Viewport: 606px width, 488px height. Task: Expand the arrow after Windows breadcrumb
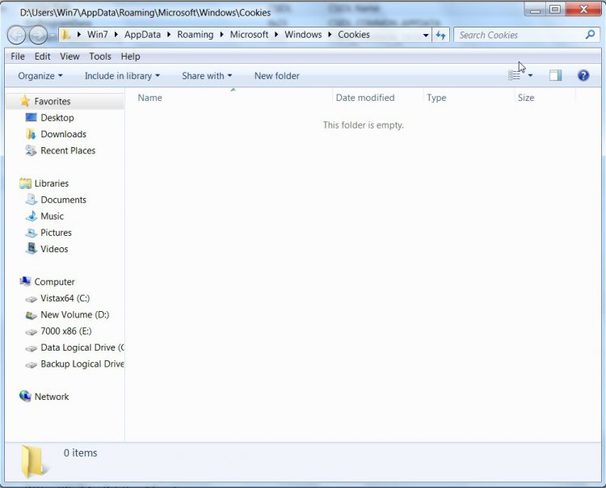(x=330, y=35)
